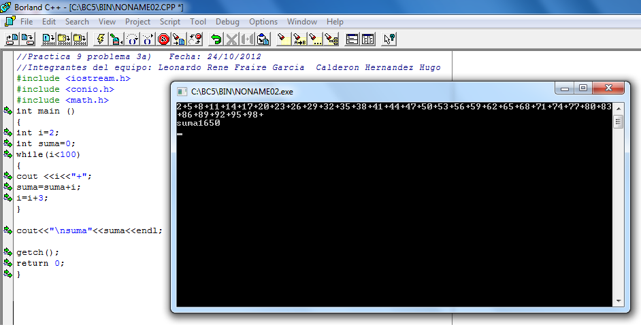Screen dimensions: 641x329
Task: Click the 'suma1650' console output text
Action: tap(198, 123)
